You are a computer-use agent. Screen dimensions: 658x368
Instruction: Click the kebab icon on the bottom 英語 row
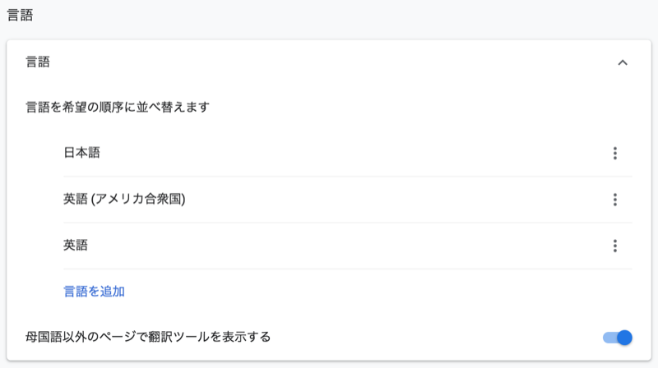point(614,246)
